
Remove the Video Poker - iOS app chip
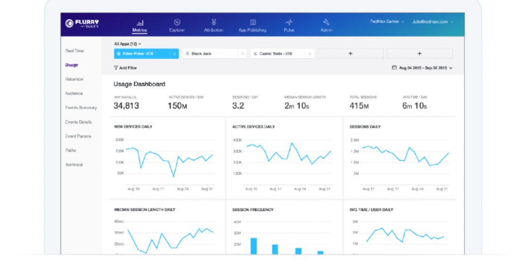click(174, 53)
